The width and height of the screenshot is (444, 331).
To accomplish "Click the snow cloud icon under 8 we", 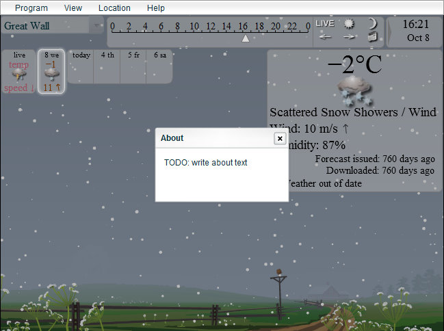I will point(52,75).
